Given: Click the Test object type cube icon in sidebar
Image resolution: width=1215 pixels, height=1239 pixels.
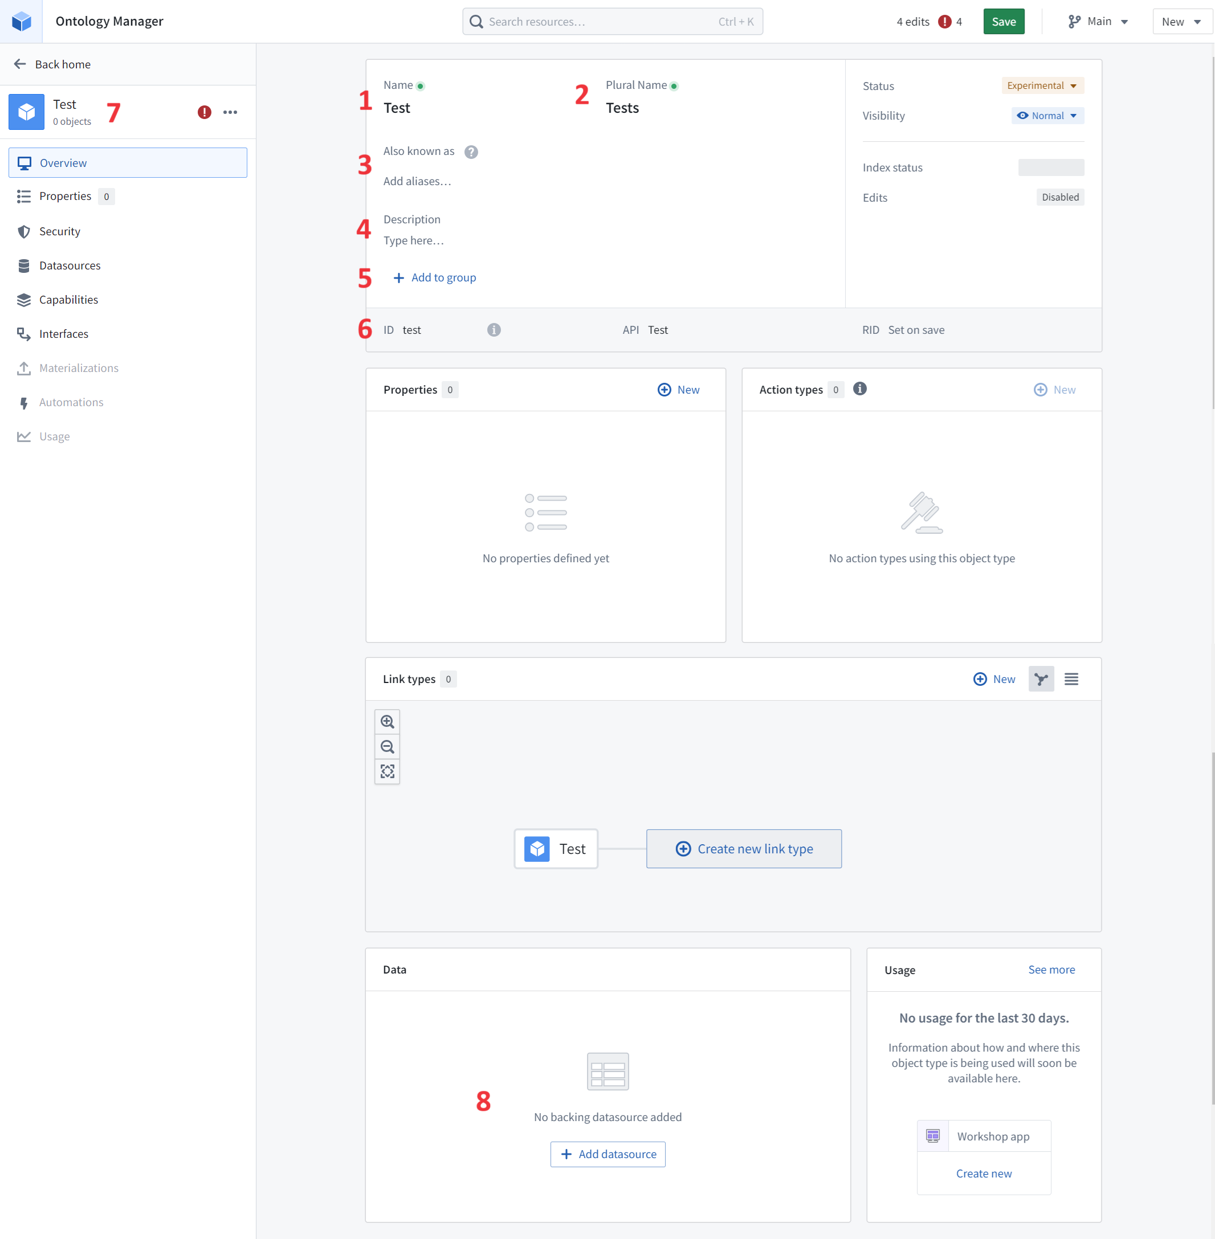Looking at the screenshot, I should point(26,112).
